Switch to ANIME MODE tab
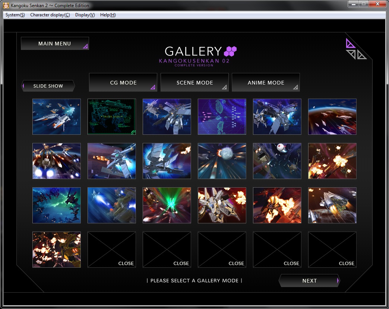 (x=266, y=83)
